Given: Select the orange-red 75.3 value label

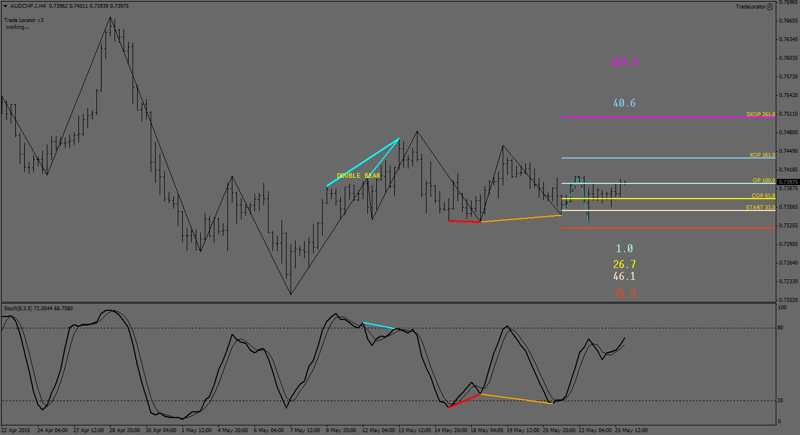Looking at the screenshot, I should click(624, 294).
